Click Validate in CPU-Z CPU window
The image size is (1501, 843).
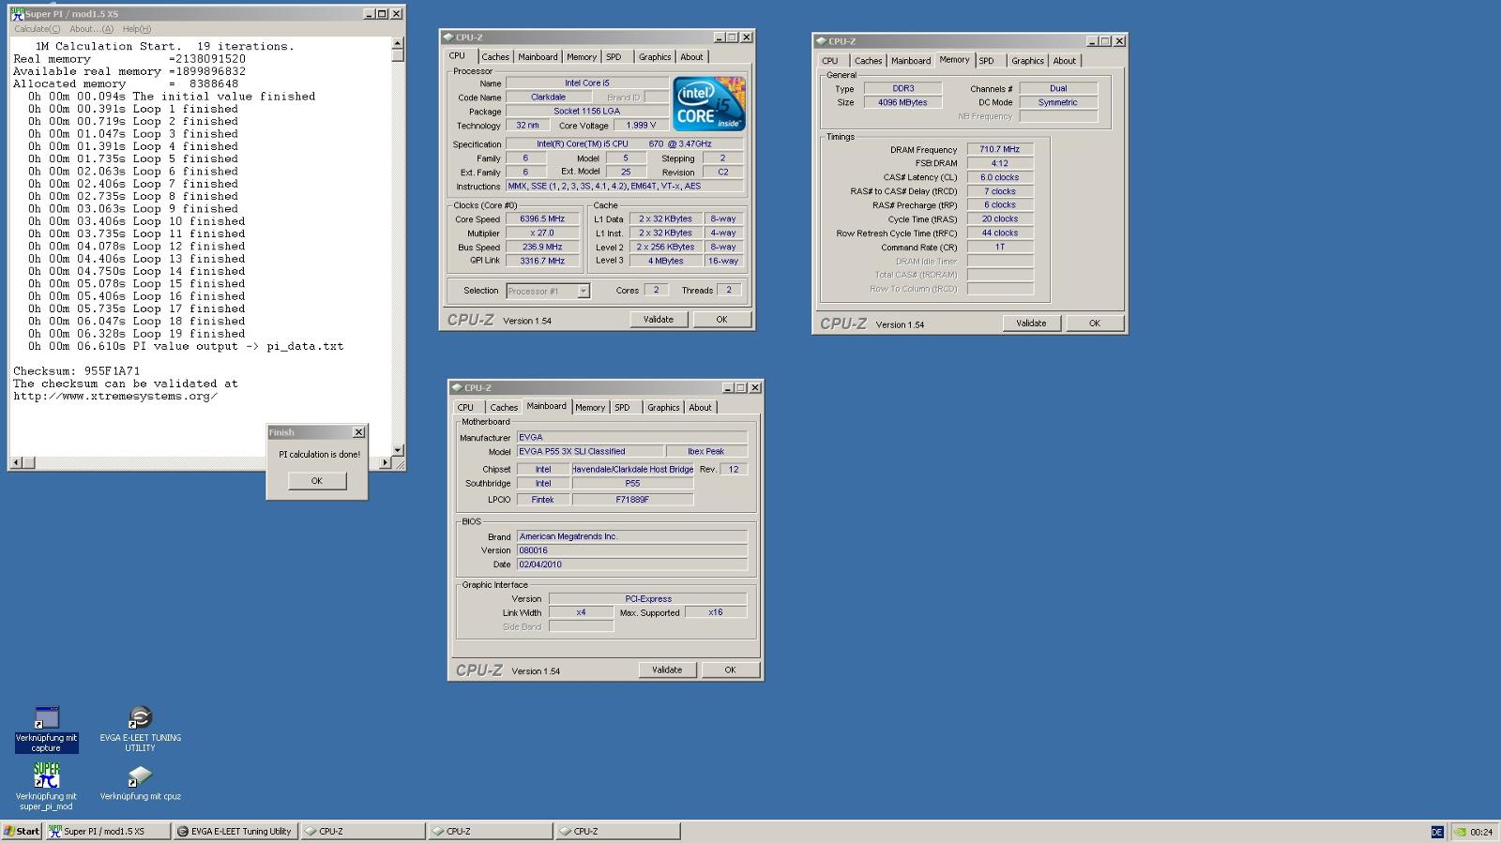click(x=659, y=320)
